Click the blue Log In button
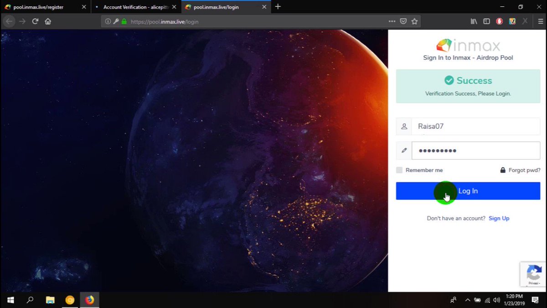The image size is (547, 308). click(x=468, y=191)
